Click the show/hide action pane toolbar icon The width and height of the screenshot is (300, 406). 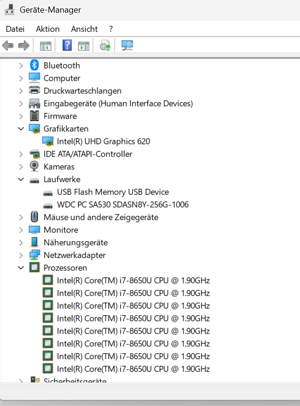[83, 46]
